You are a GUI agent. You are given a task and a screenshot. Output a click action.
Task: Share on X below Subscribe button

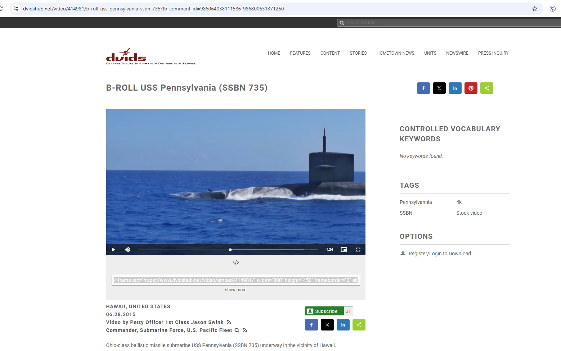[x=327, y=325]
